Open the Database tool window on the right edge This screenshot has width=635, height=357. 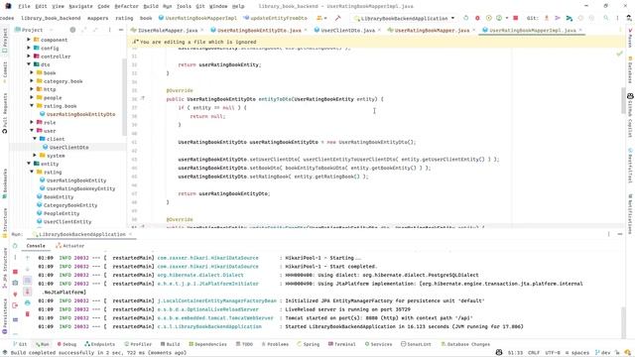click(630, 70)
